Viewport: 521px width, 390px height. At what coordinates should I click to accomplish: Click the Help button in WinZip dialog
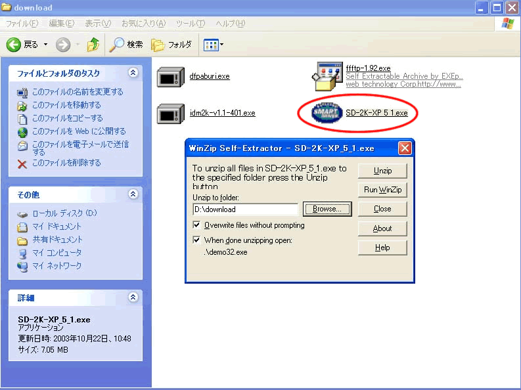click(382, 248)
